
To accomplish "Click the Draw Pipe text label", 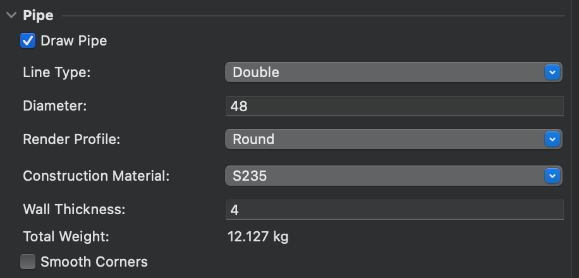I will (73, 41).
